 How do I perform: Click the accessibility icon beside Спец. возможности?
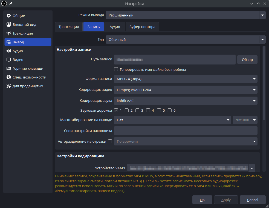[8, 77]
